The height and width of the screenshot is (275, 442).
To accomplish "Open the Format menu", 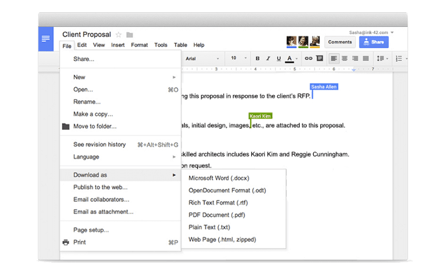I will tap(139, 45).
